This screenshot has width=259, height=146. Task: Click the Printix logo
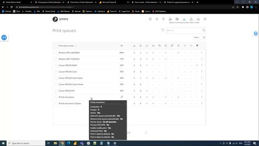click(60, 19)
